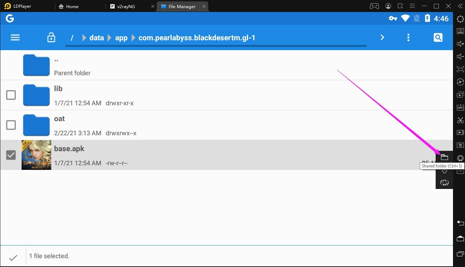
Task: Open the File Manager navigation drawer
Action: 15,37
